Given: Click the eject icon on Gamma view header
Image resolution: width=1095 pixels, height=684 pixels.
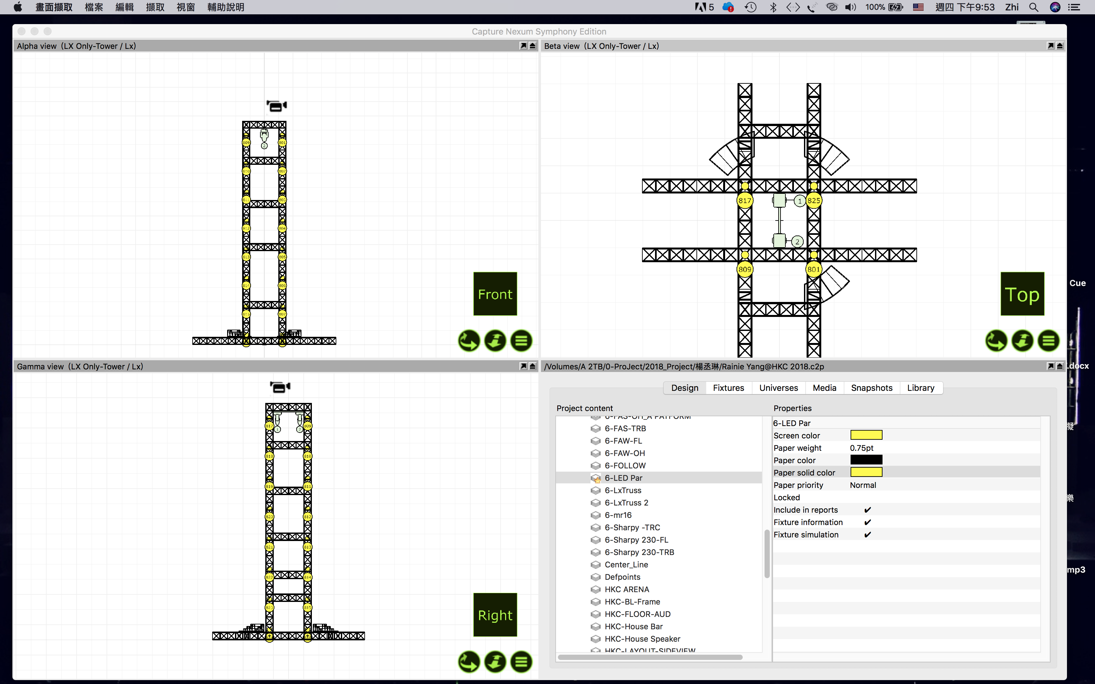Looking at the screenshot, I should tap(533, 366).
